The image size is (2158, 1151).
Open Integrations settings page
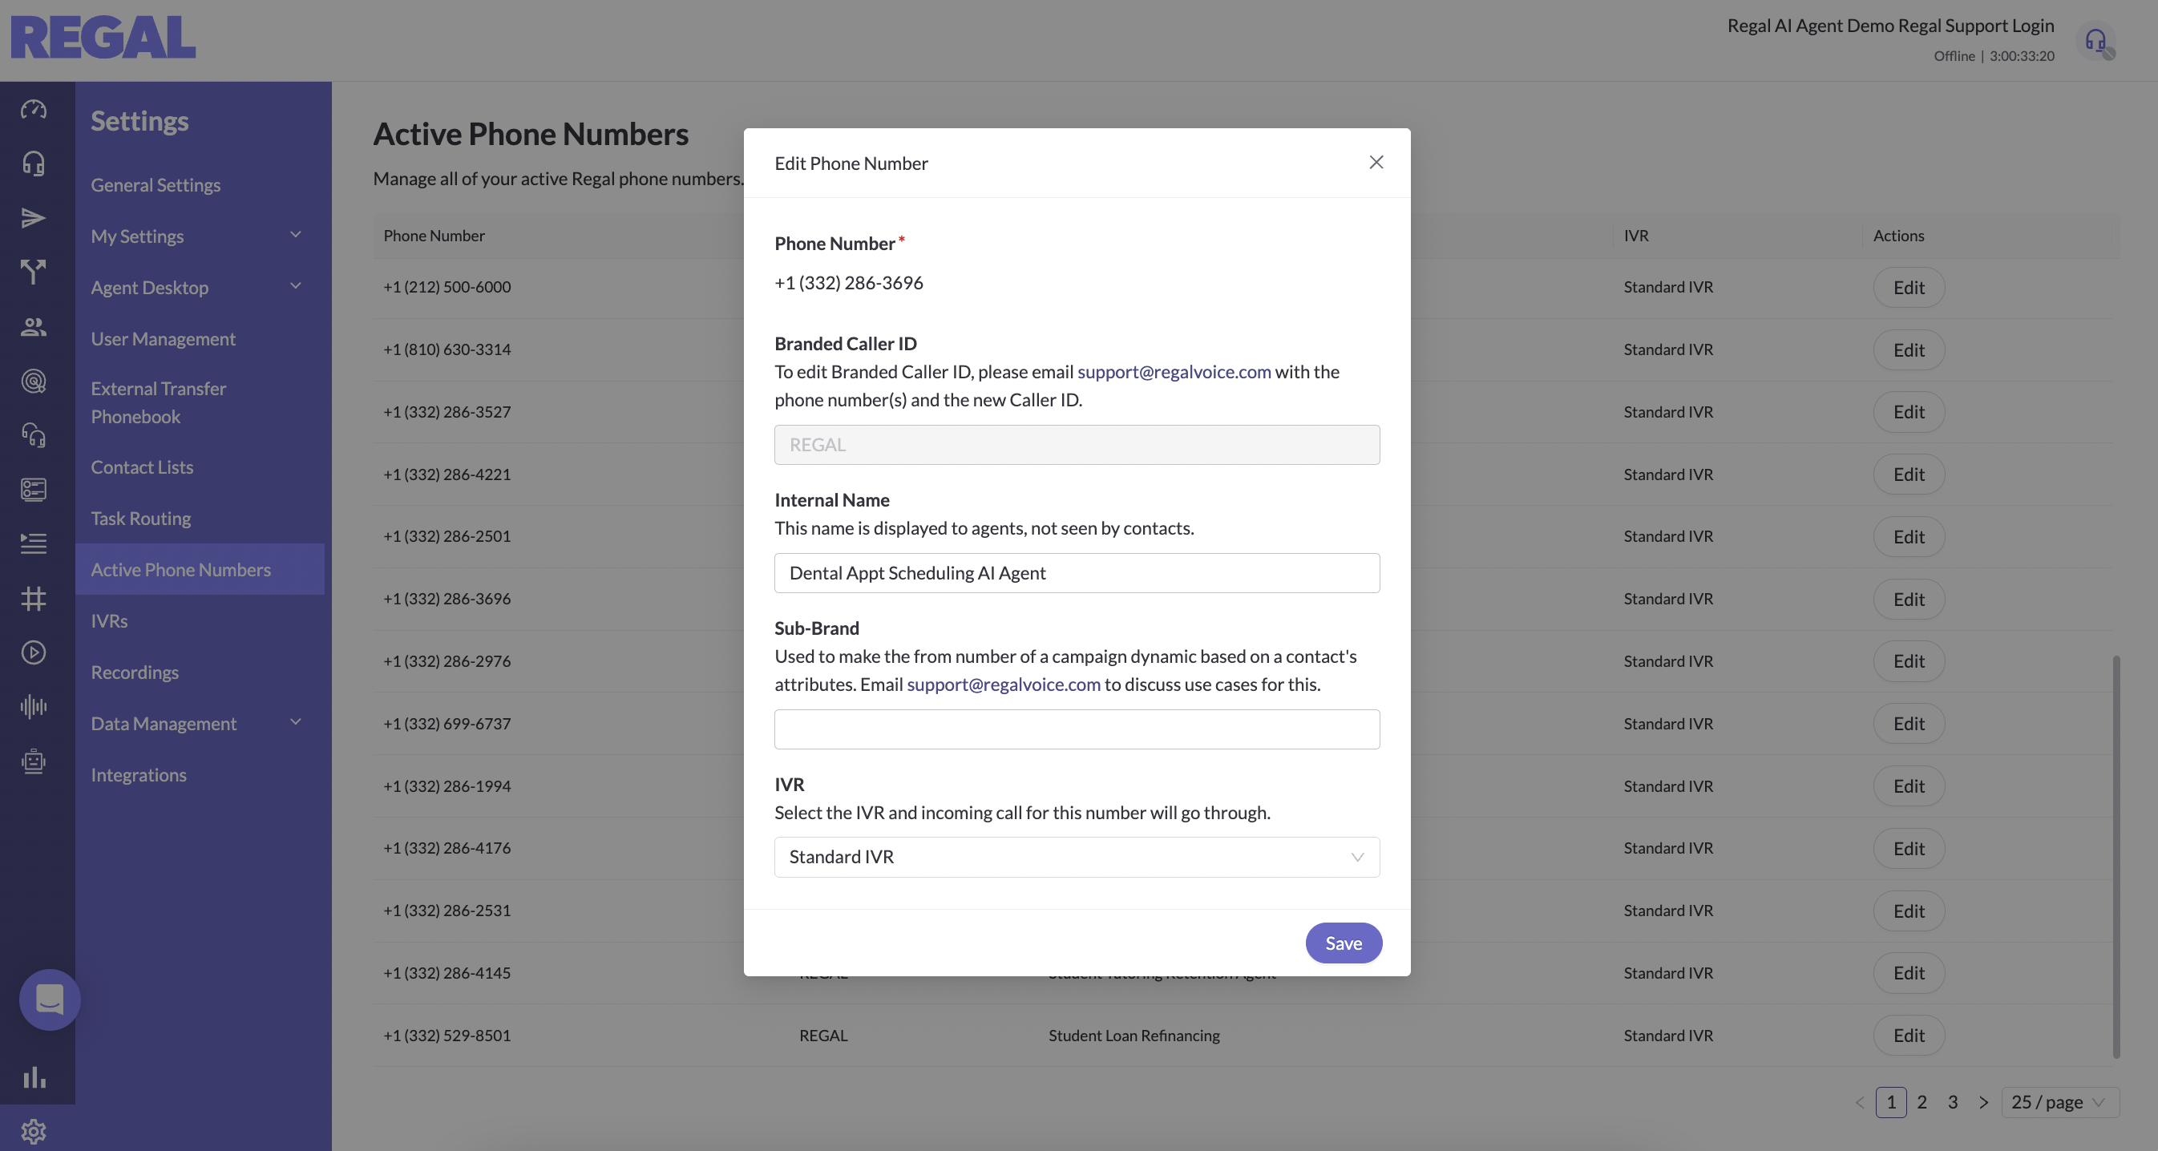(x=138, y=775)
